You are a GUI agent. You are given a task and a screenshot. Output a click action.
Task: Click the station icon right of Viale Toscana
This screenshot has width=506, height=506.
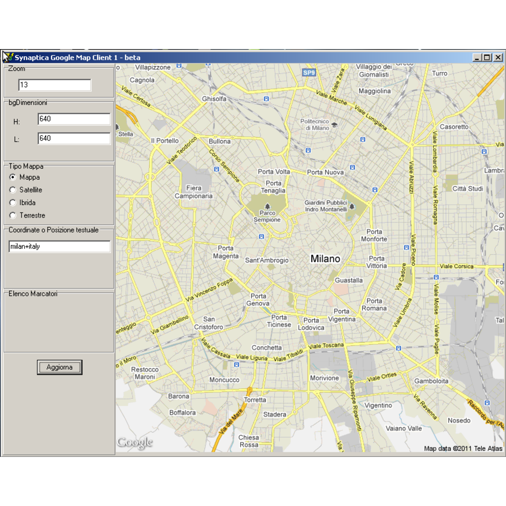(x=399, y=348)
